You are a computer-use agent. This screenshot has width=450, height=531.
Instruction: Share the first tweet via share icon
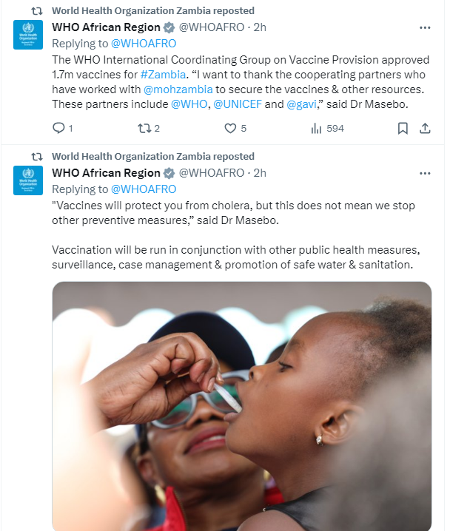click(425, 128)
